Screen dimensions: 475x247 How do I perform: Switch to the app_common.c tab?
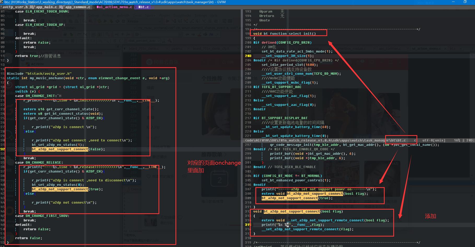(78, 7)
